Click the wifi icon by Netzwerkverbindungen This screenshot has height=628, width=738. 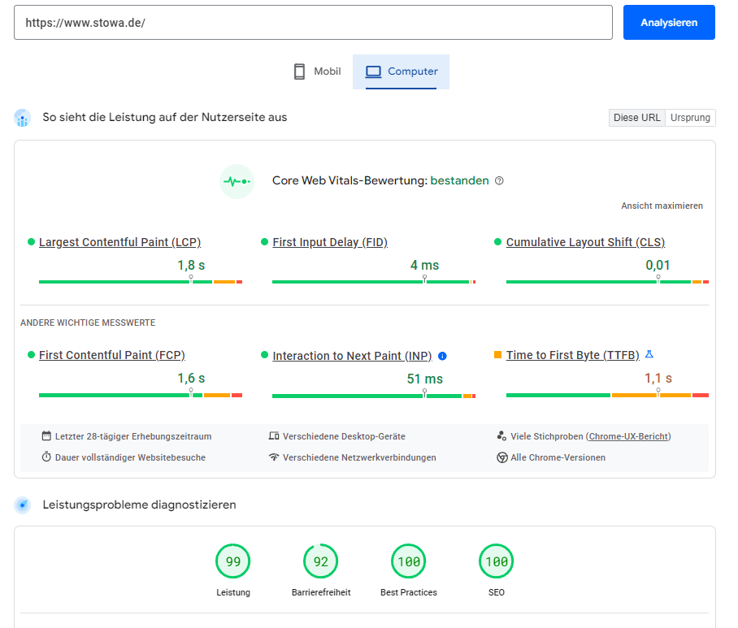[274, 457]
